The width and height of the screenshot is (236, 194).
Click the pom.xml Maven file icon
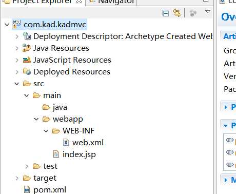[x=27, y=189]
